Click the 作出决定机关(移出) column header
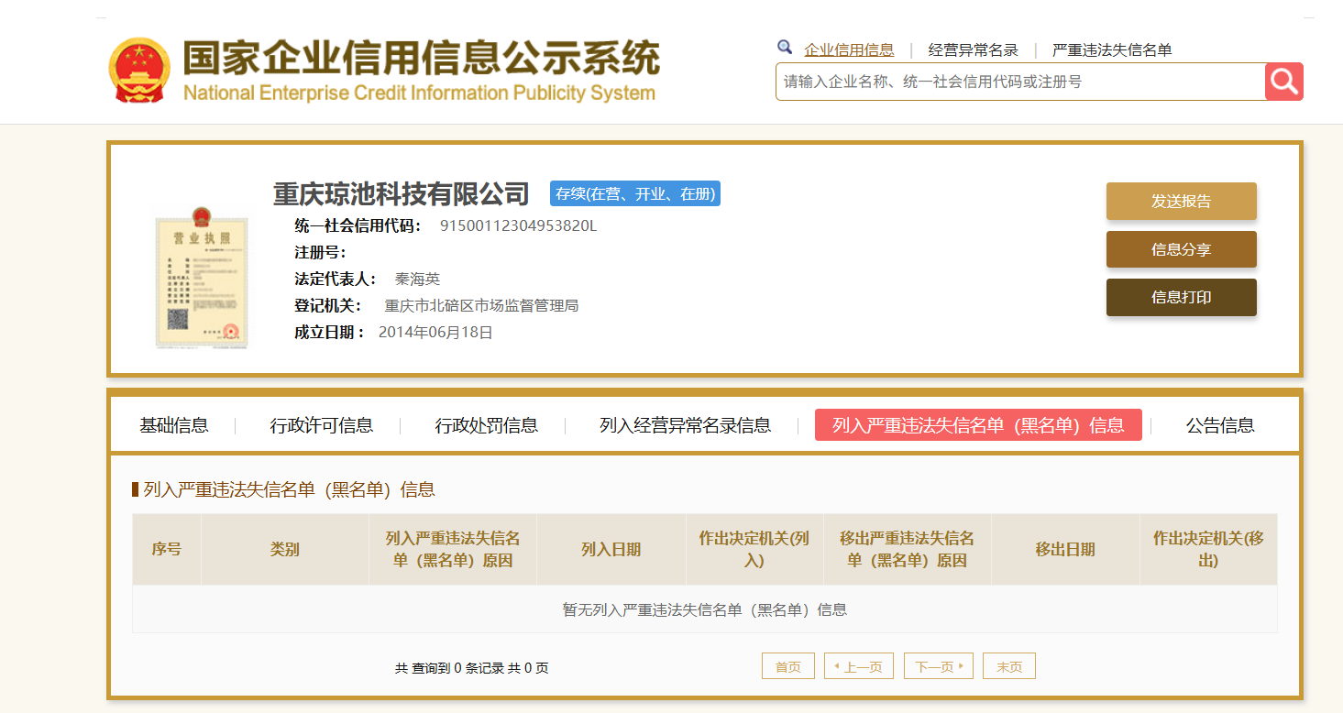 [x=1208, y=550]
